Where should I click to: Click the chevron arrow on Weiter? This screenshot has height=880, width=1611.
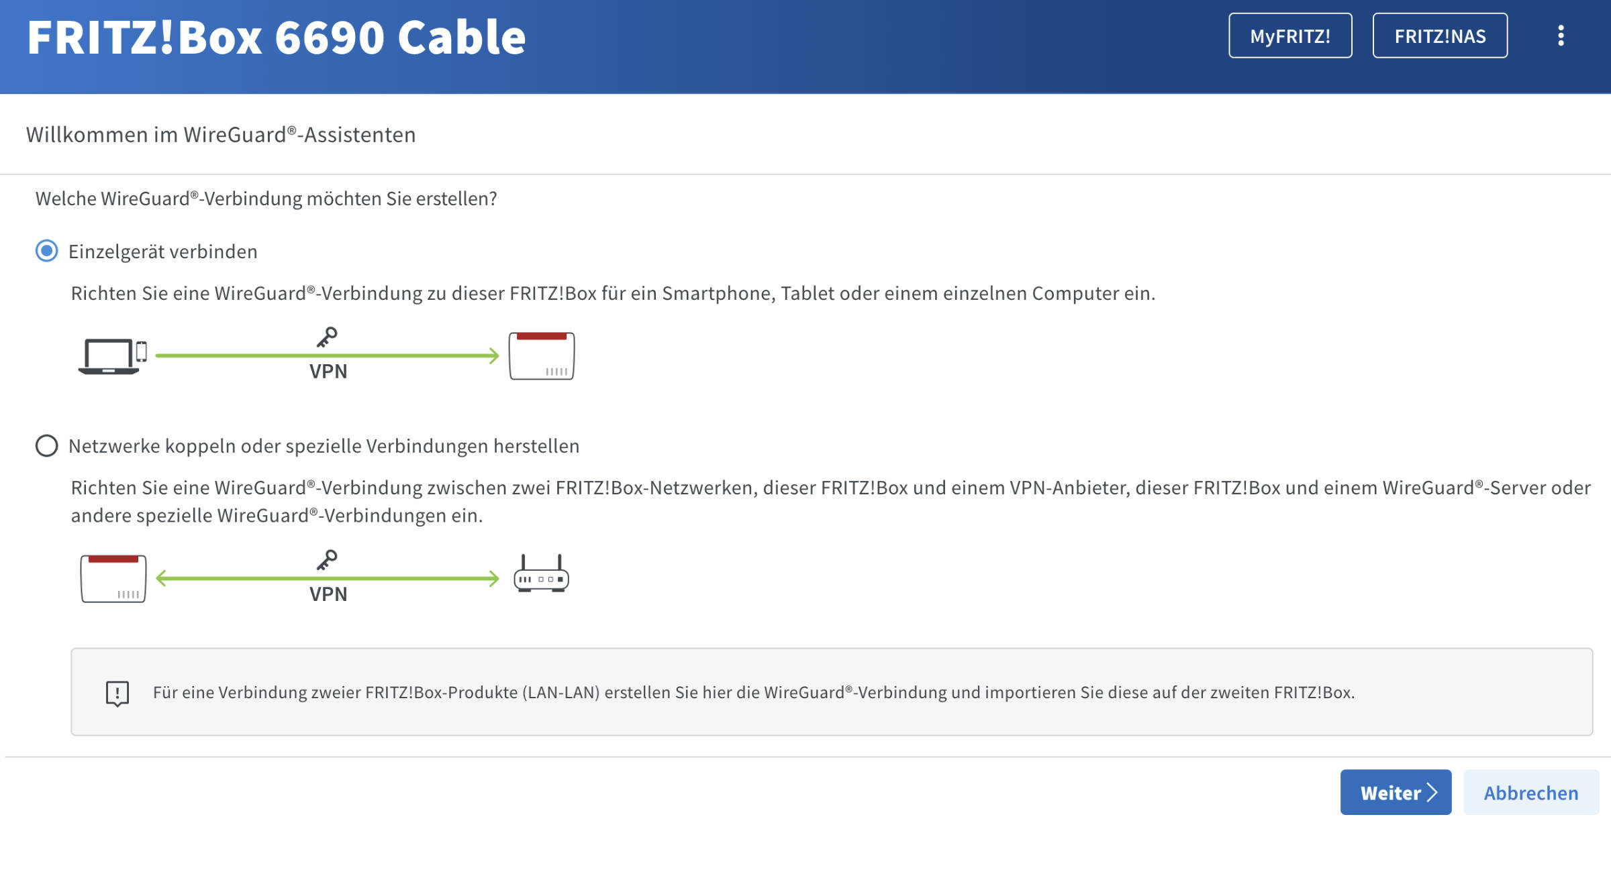click(x=1432, y=792)
